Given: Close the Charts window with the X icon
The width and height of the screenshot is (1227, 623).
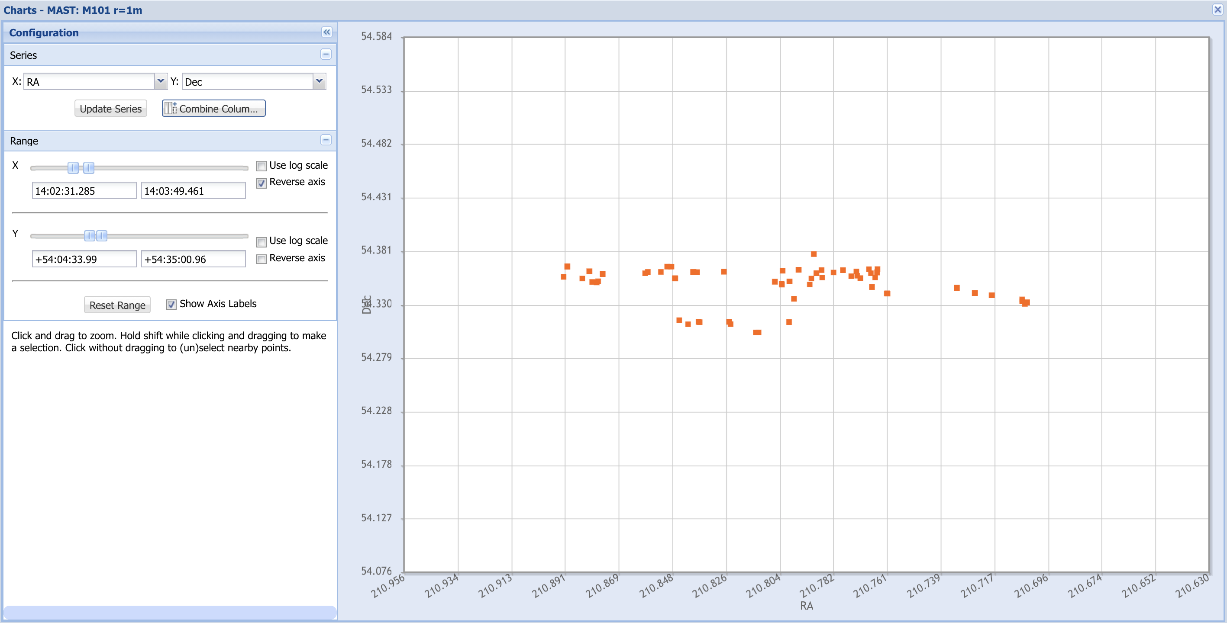Looking at the screenshot, I should pyautogui.click(x=1217, y=10).
